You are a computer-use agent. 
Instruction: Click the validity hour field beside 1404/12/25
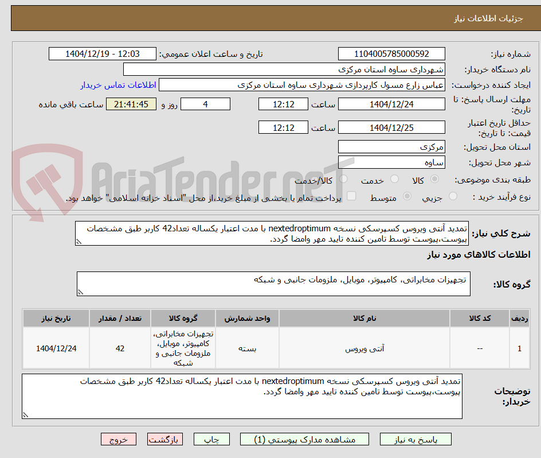[x=283, y=127]
